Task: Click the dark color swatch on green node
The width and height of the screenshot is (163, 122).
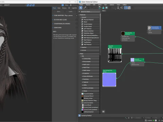Action: pos(123,34)
